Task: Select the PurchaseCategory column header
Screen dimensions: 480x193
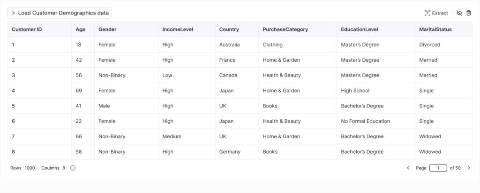Action: click(285, 29)
